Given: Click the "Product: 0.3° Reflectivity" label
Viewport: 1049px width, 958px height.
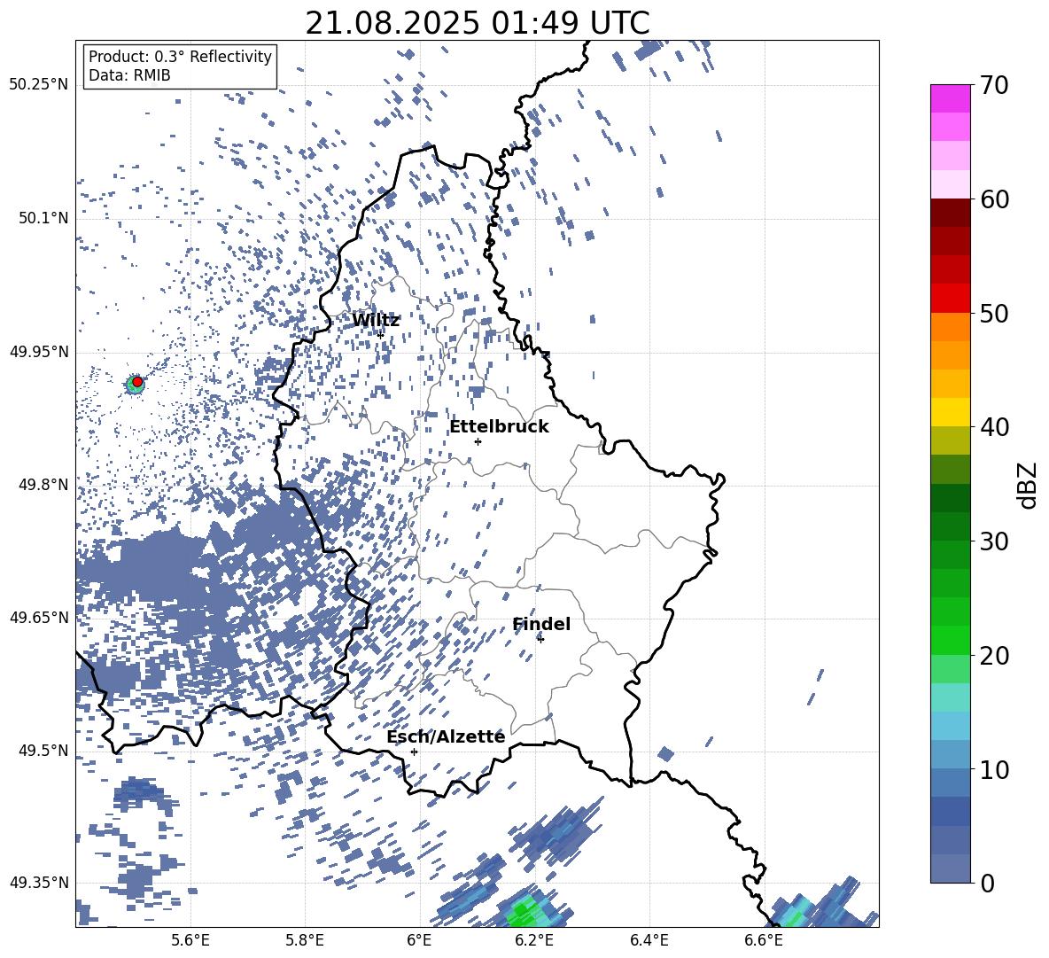Looking at the screenshot, I should point(180,57).
